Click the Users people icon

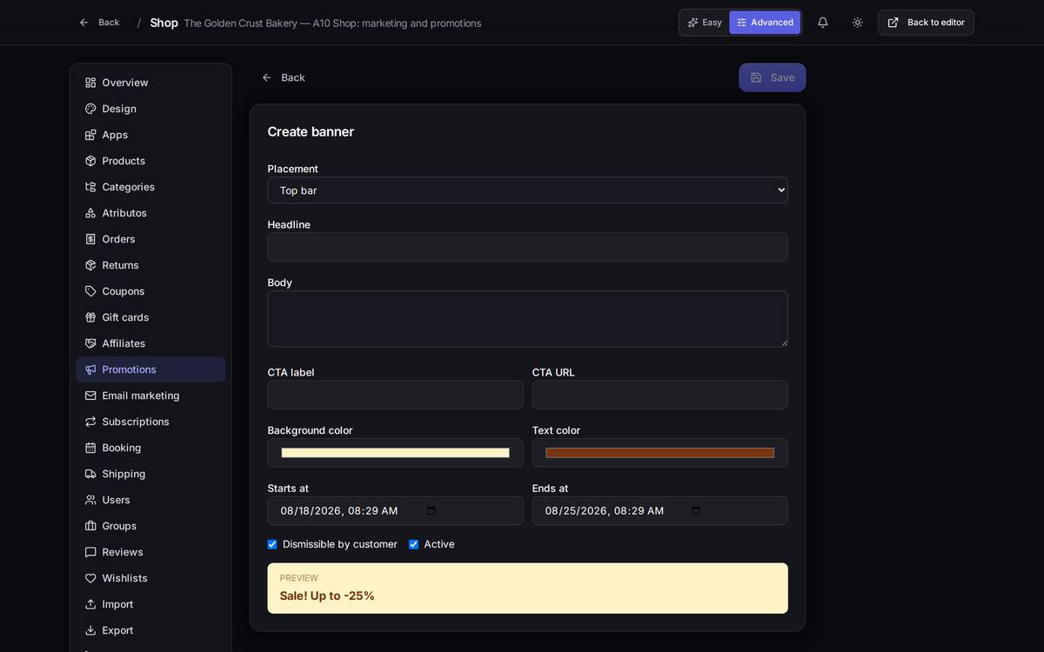click(x=90, y=500)
